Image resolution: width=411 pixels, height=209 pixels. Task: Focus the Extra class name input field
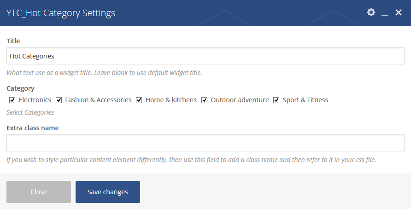pos(205,143)
